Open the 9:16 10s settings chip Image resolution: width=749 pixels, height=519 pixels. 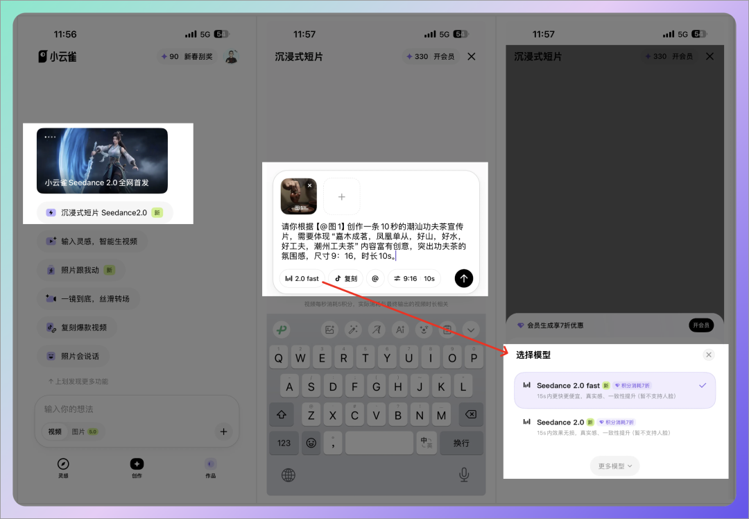pyautogui.click(x=414, y=278)
